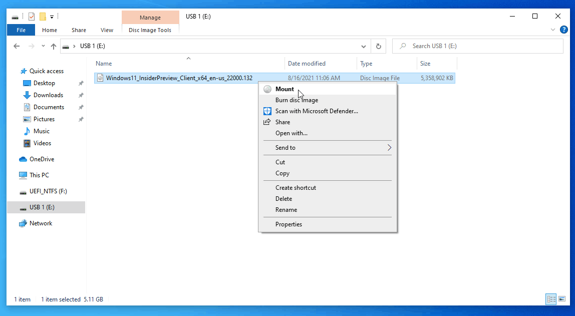Screen dimensions: 575x316
Task: Click the Send to submenu arrow
Action: (x=389, y=148)
